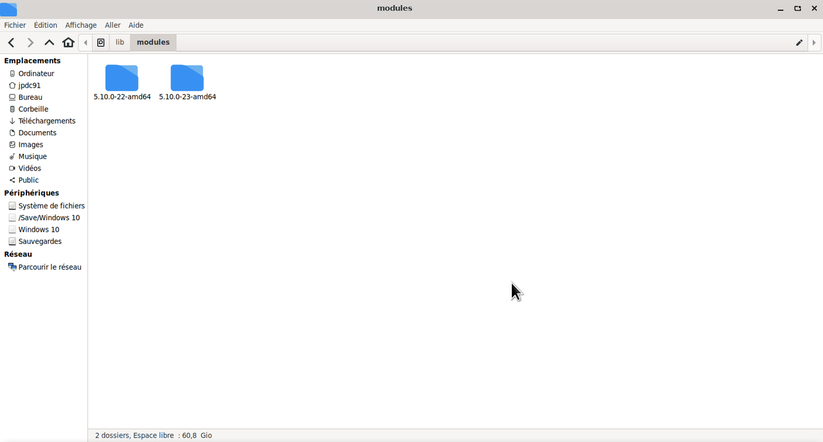Maximize the modules window
The image size is (823, 442).
(x=797, y=8)
